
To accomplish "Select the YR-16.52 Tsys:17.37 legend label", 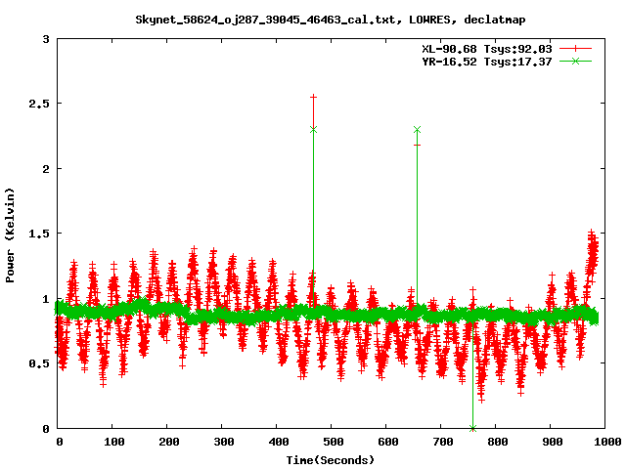I will click(487, 62).
